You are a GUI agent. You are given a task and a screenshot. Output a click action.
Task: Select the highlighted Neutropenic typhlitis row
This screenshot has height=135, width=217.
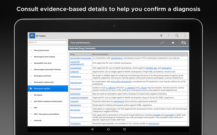[48, 89]
